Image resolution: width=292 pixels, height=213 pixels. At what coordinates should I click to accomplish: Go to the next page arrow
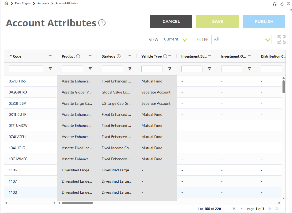pos(270,209)
